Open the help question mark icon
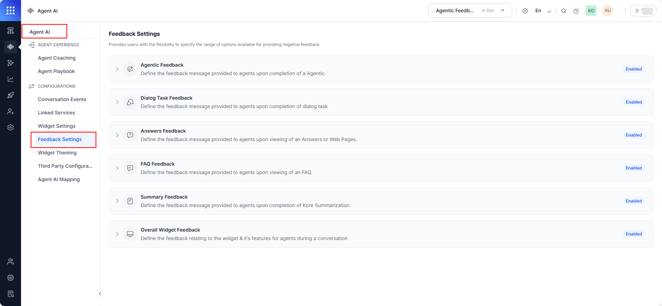662x306 pixels. click(x=576, y=11)
